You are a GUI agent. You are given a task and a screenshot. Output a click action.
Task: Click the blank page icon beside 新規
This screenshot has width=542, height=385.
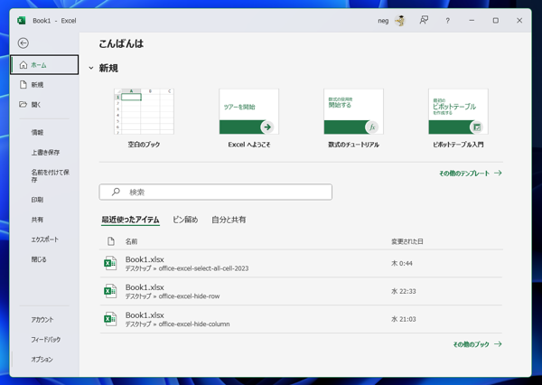[x=23, y=85]
